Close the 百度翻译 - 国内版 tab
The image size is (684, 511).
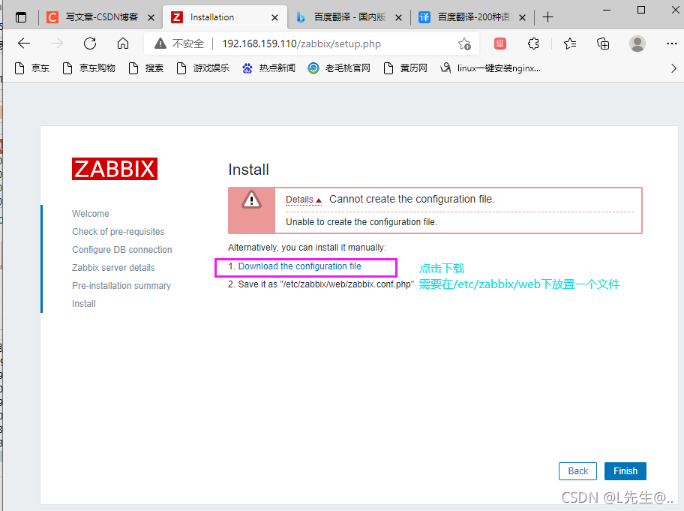[398, 17]
